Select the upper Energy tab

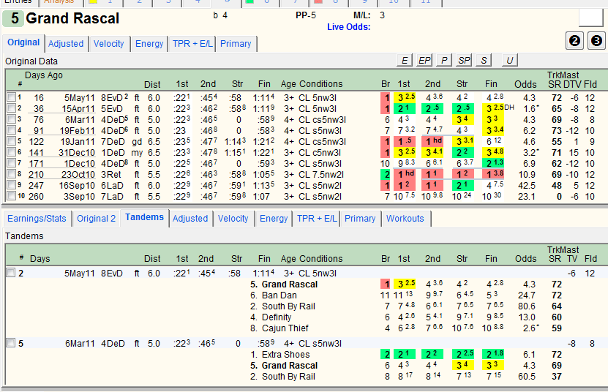point(149,44)
